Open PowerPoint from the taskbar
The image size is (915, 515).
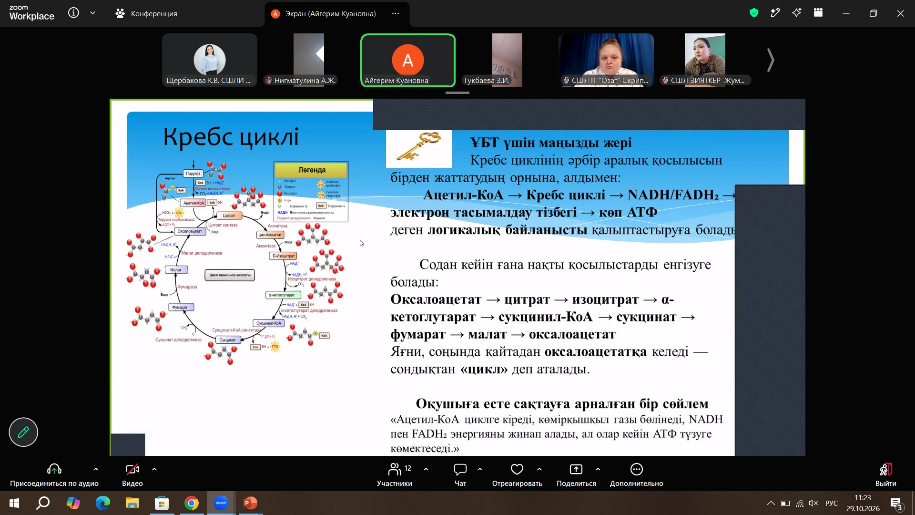[250, 503]
